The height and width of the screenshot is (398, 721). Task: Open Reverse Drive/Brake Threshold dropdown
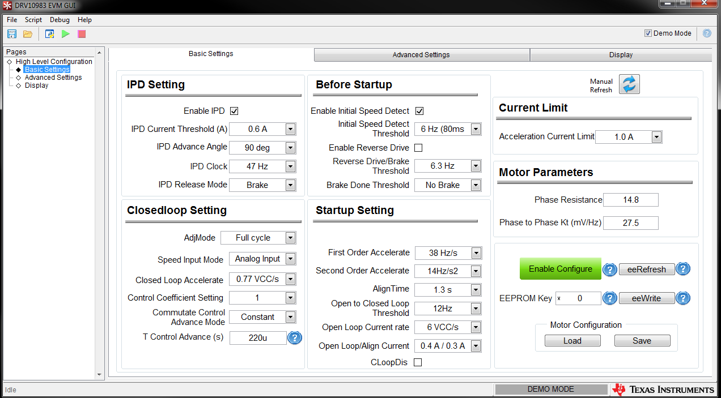448,166
